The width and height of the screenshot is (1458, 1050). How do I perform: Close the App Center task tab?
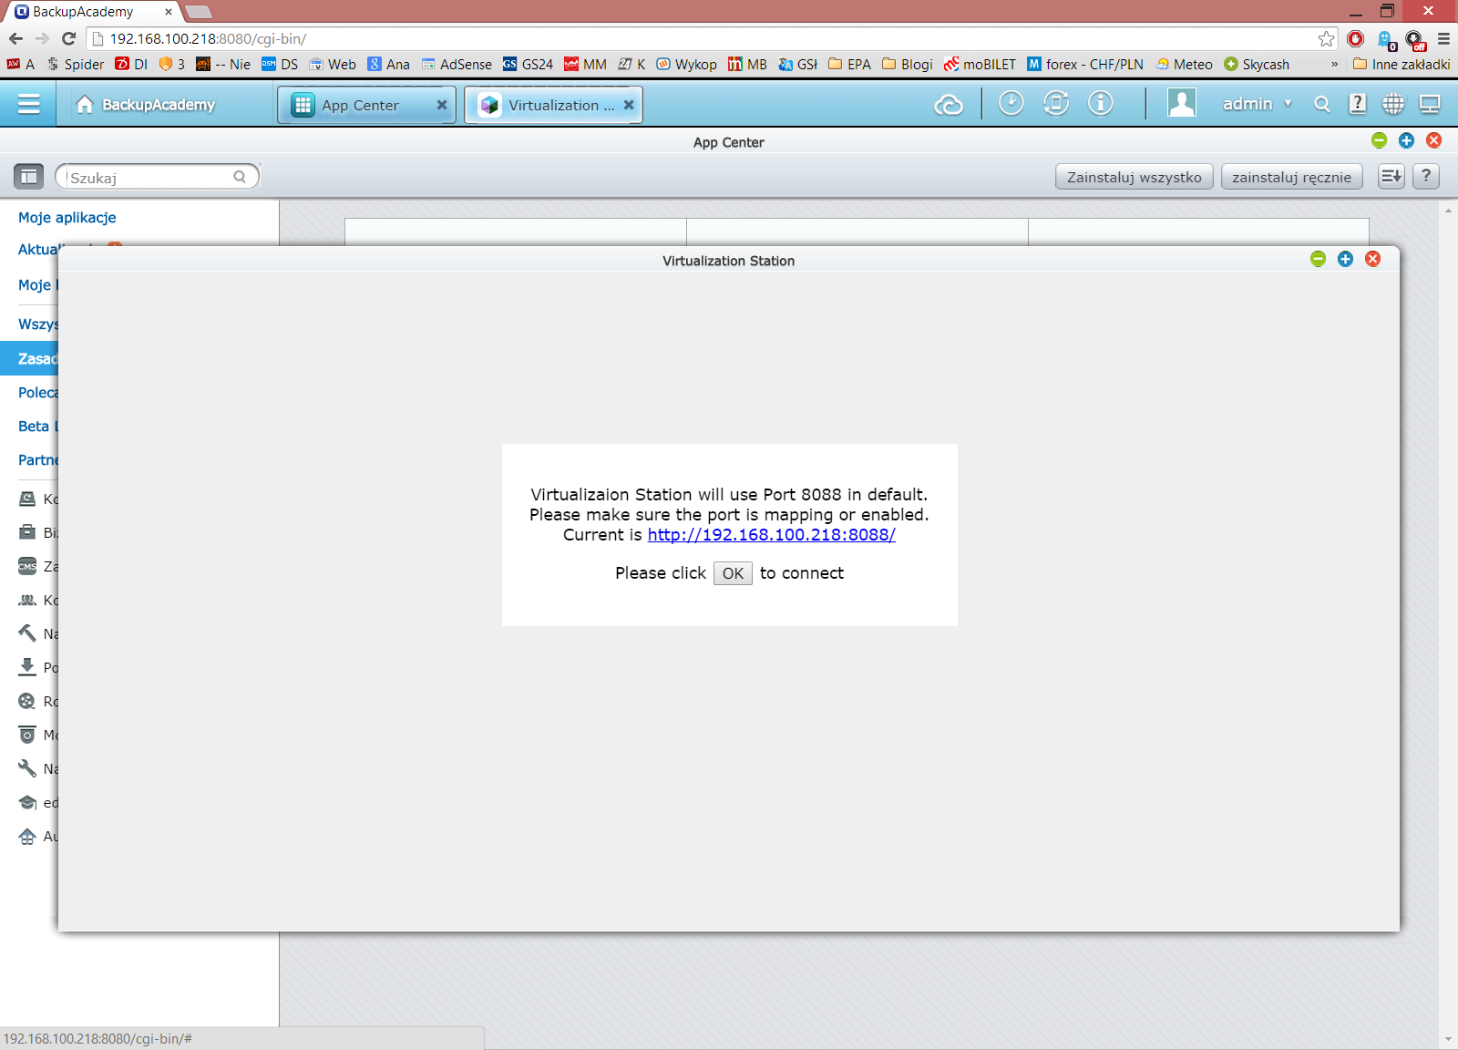coord(442,105)
